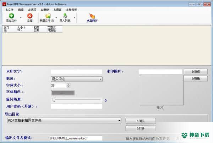
Task: Open the Right-click (右键键) menu
Action: pos(45,10)
